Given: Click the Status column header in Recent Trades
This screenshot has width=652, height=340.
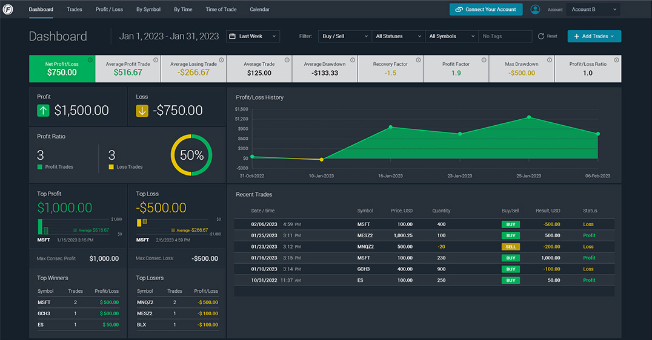Looking at the screenshot, I should (590, 211).
